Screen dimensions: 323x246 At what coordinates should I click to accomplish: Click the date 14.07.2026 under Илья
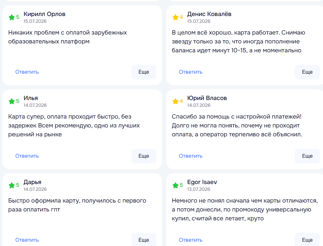pos(35,105)
